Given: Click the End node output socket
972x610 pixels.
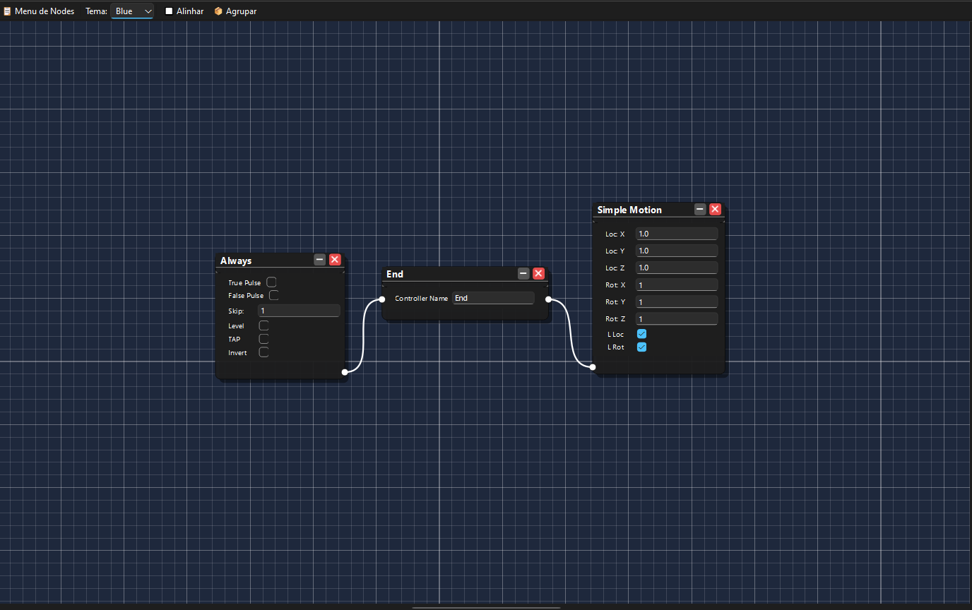Looking at the screenshot, I should [x=548, y=299].
